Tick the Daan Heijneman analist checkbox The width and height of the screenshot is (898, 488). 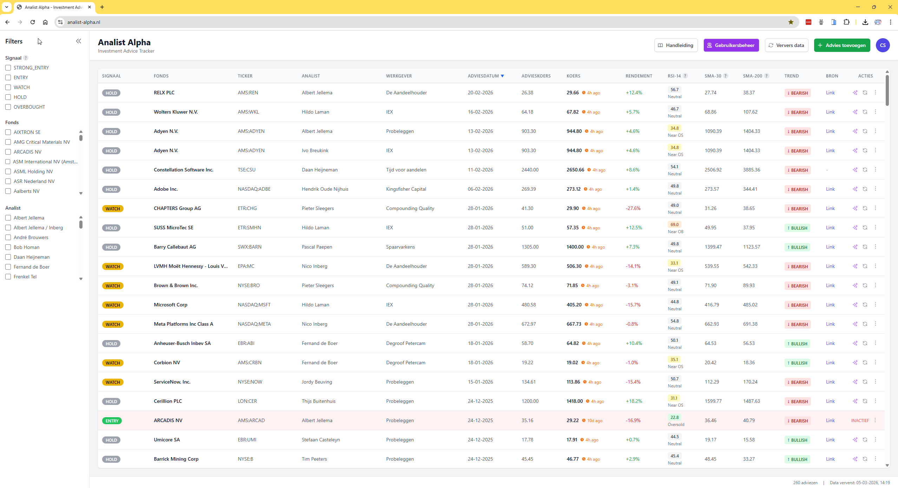[8, 257]
